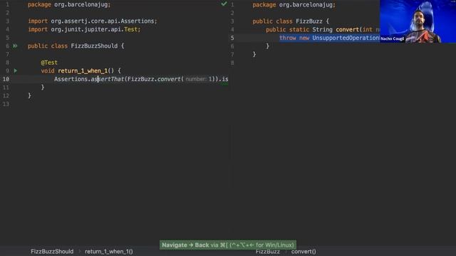Click convert method name in FizzBuzz class
This screenshot has width=456, height=256.
pyautogui.click(x=347, y=30)
